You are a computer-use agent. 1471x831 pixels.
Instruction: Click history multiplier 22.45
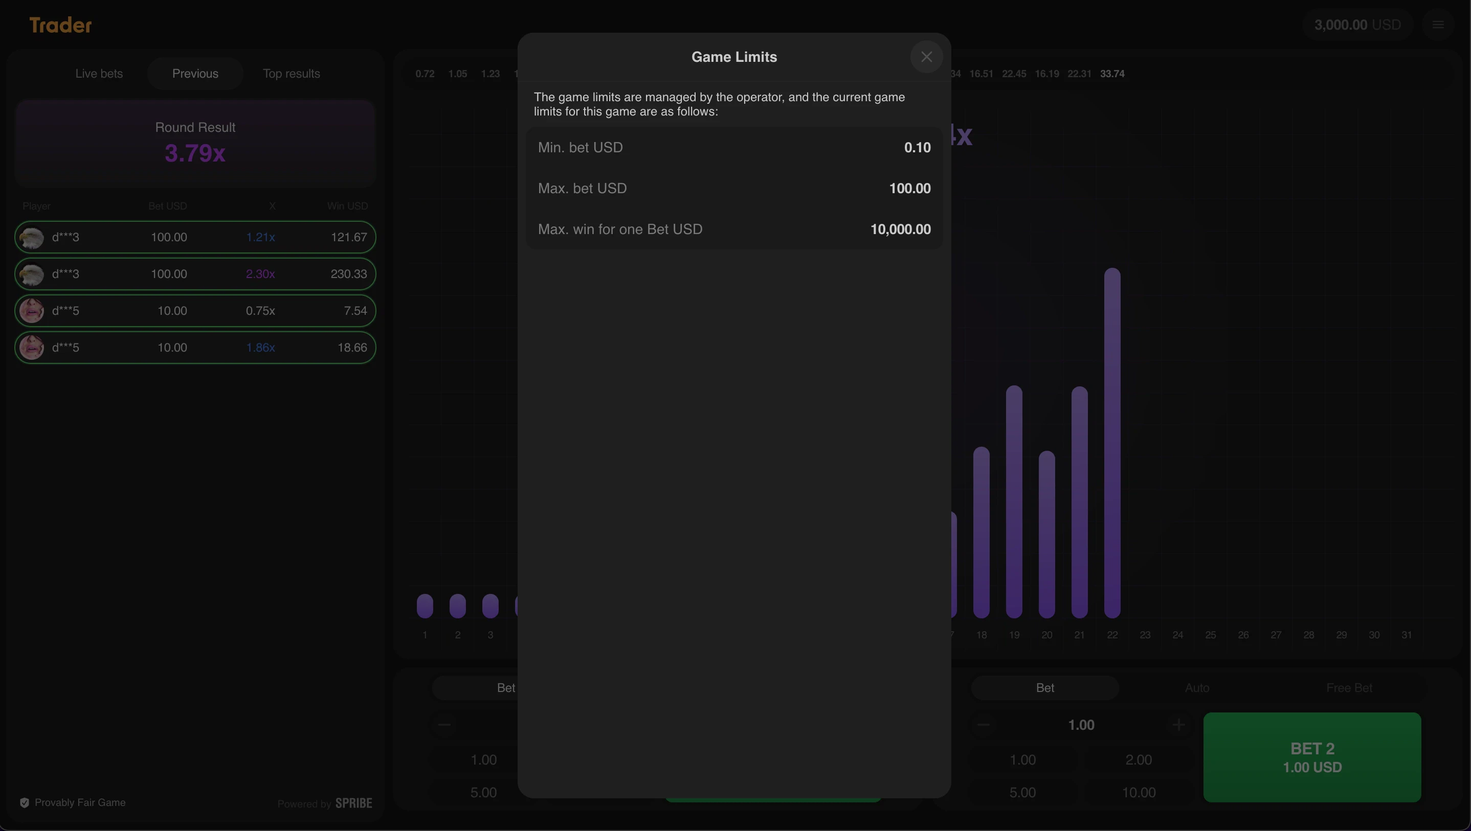[1014, 74]
